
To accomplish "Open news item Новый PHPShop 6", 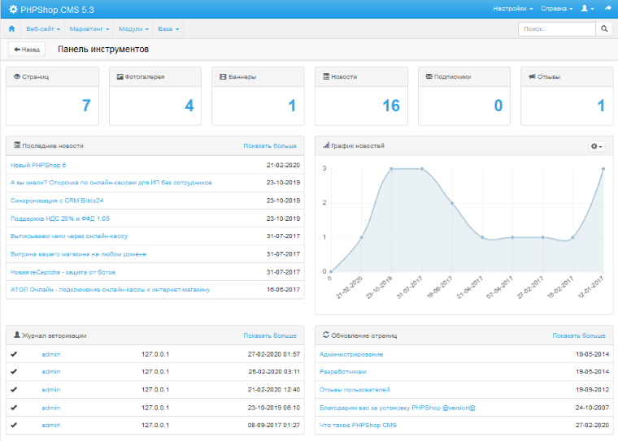I will [x=38, y=165].
